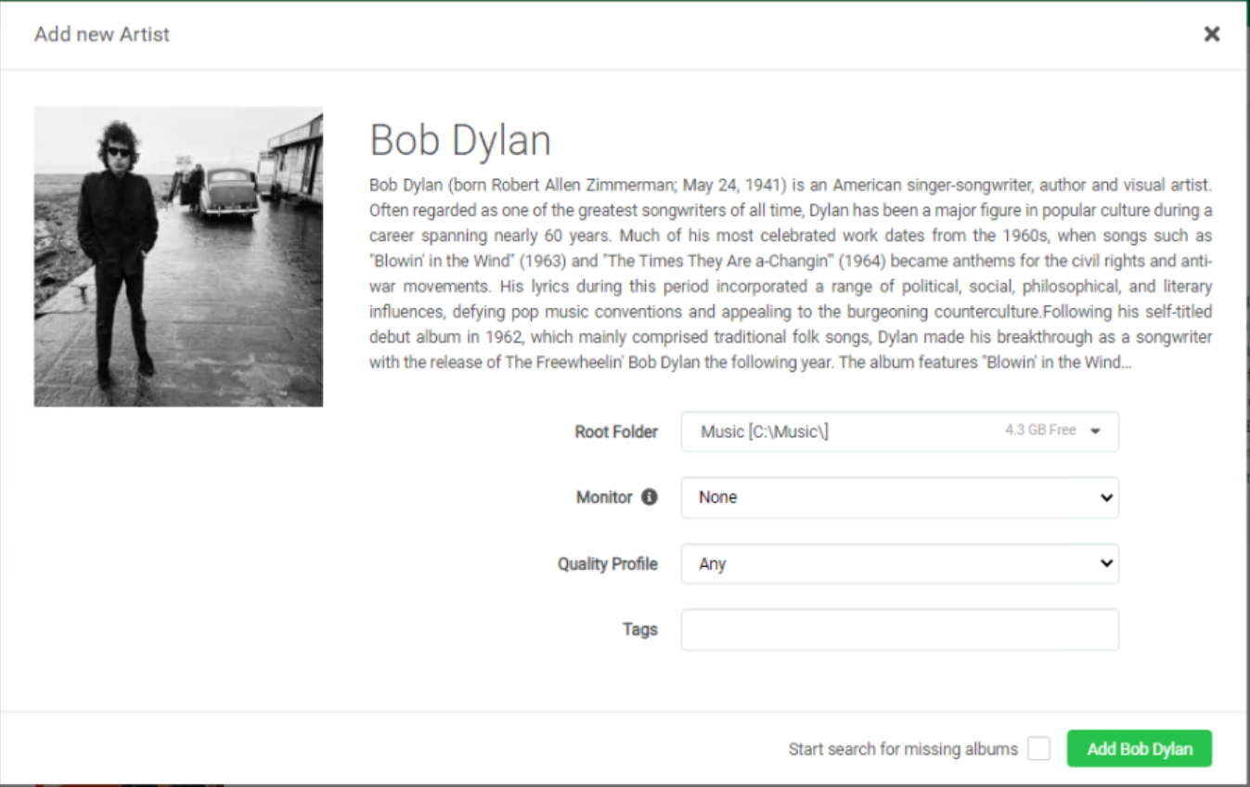Open the Root Folder dropdown
The height and width of the screenshot is (787, 1250).
[x=900, y=432]
